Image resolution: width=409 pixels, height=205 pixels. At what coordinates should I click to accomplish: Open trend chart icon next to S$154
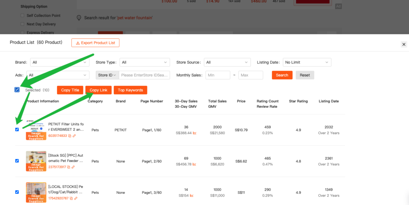pyautogui.click(x=191, y=195)
